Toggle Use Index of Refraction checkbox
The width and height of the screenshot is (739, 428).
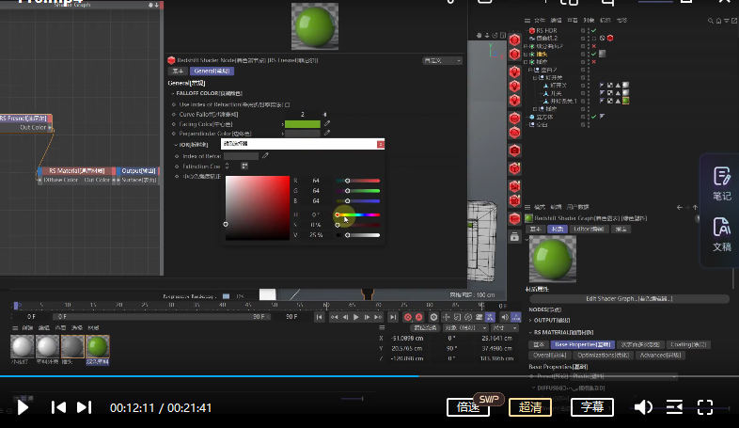(x=287, y=104)
